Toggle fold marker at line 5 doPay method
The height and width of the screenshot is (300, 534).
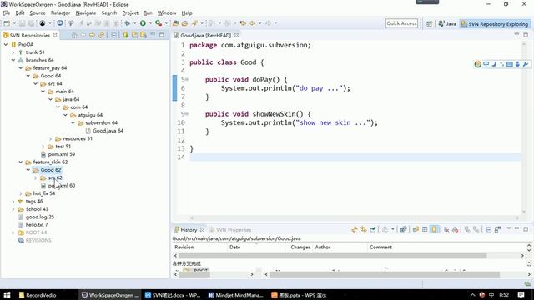point(187,80)
